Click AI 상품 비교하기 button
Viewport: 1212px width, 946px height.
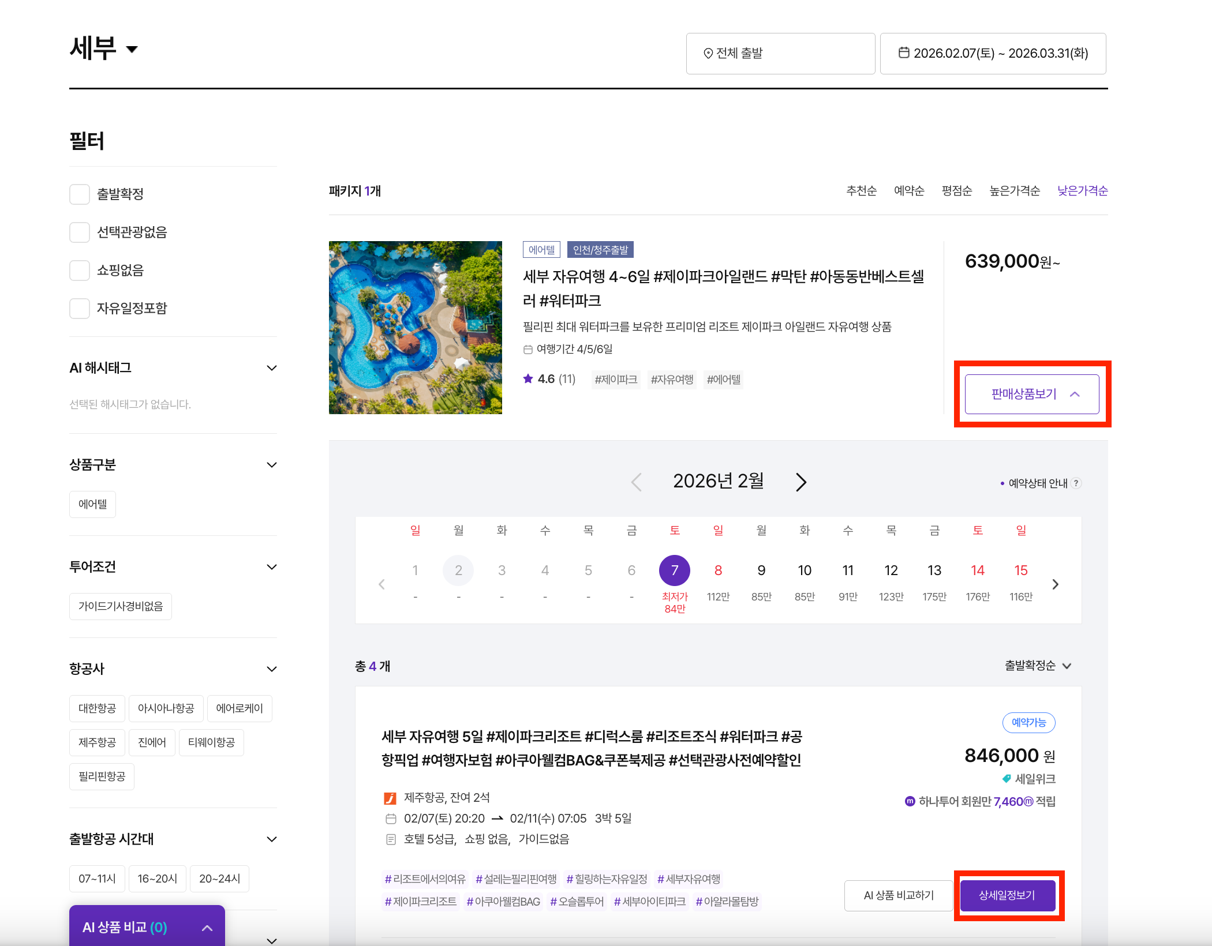tap(898, 895)
